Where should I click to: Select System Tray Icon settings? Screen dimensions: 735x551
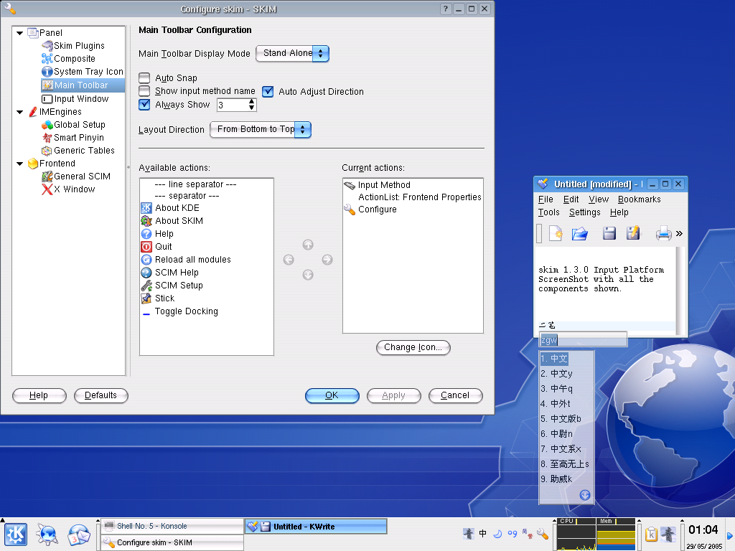(82, 72)
